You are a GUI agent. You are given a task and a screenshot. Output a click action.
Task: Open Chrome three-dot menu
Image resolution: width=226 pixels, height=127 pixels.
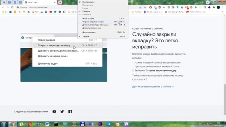(223, 7)
